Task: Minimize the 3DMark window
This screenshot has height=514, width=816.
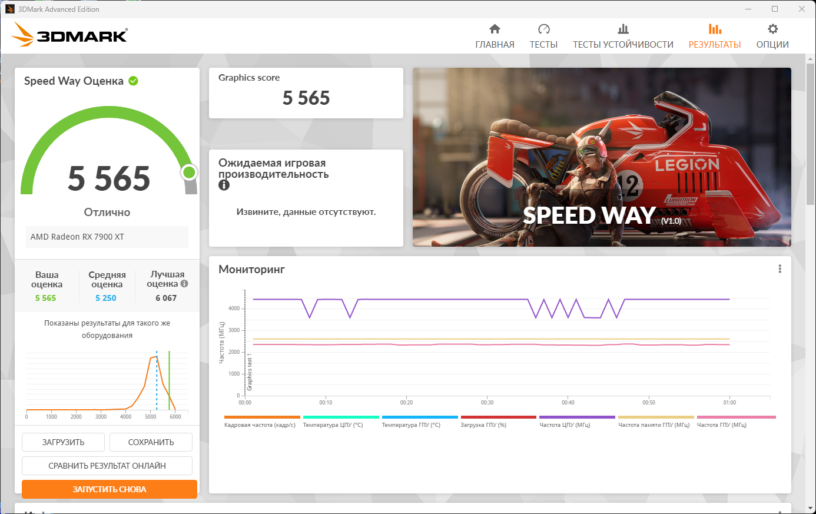Action: [748, 9]
